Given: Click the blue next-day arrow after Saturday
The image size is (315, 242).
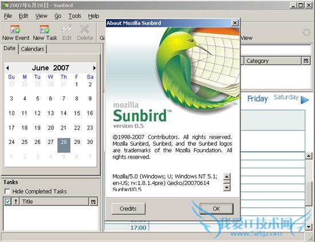Looking at the screenshot, I should click(305, 100).
